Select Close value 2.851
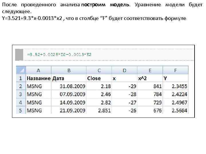206x154 pixels. 99,110
